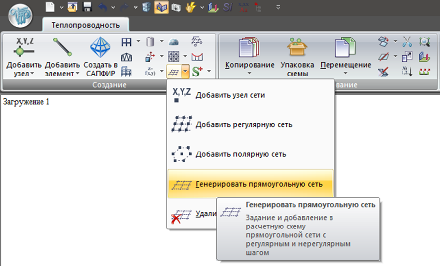Click the x,xx Aa number format icon
Screen dimensions: 440x266
tap(243, 7)
